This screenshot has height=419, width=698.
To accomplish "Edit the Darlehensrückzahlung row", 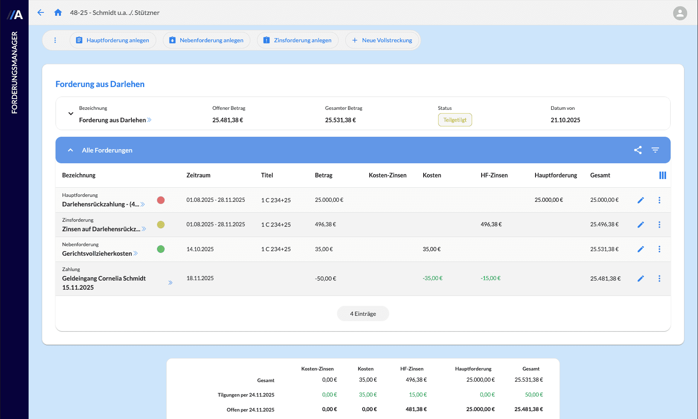I will click(641, 200).
